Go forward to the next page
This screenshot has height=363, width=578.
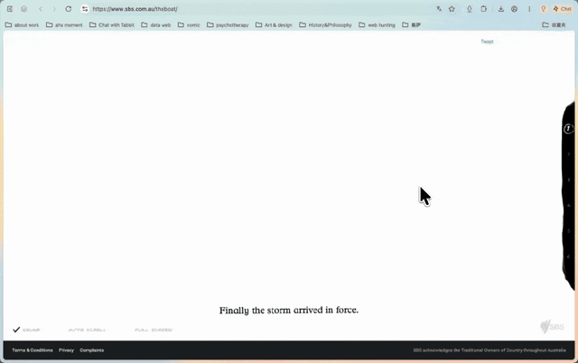click(54, 9)
